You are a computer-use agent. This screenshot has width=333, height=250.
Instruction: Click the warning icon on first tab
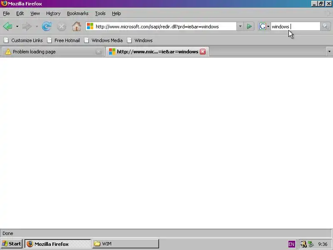tap(8, 52)
